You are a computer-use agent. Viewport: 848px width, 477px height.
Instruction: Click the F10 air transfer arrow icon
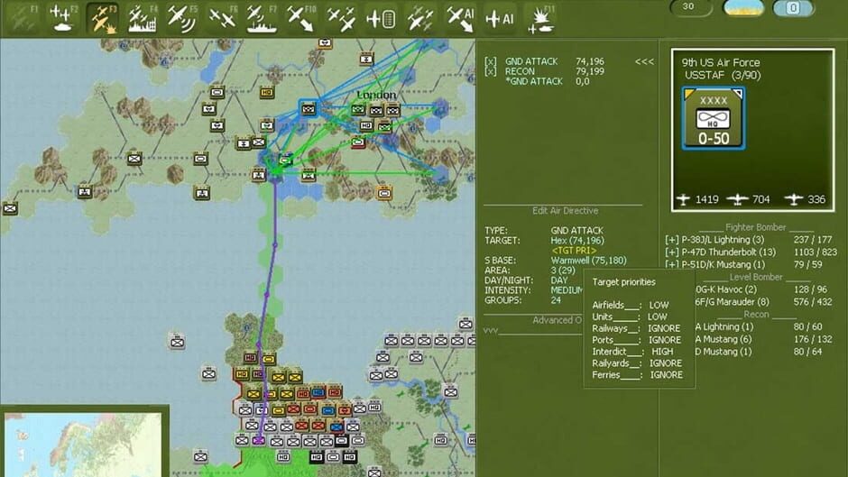[301, 18]
